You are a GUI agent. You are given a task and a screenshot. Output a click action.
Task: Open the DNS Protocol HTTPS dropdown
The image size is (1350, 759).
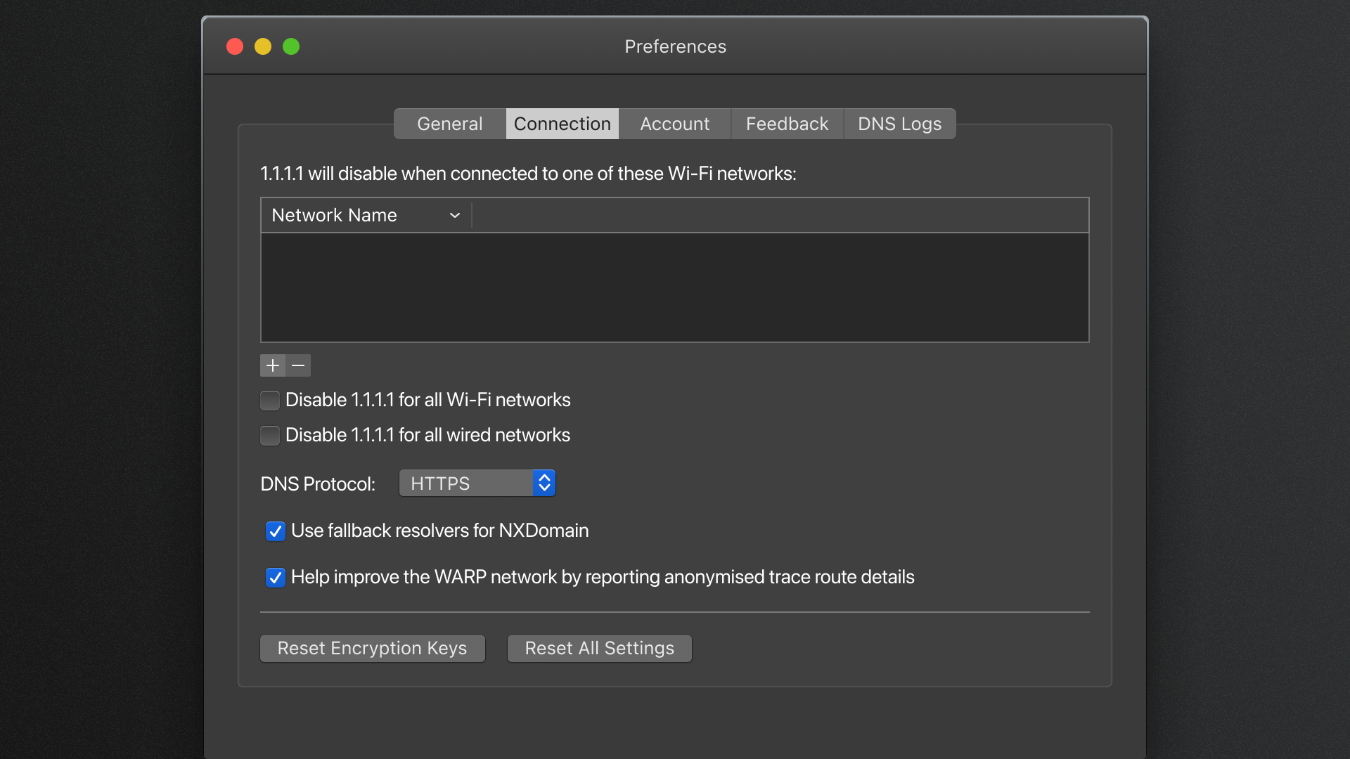465,484
